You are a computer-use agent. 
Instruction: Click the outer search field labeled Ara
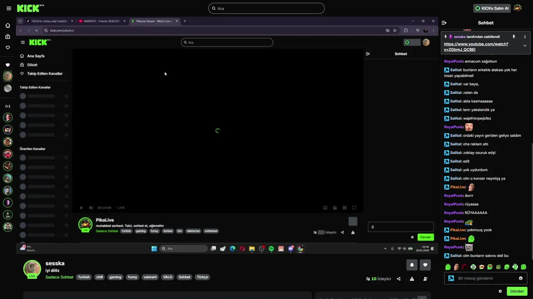click(x=266, y=8)
